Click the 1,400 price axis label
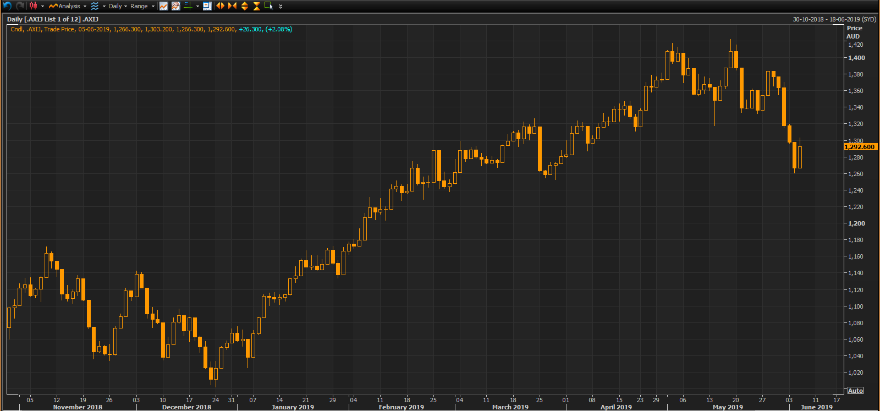This screenshot has height=411, width=880. coord(856,58)
